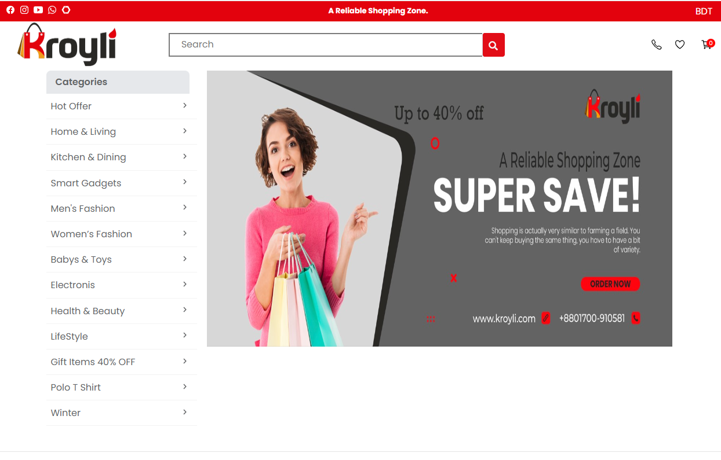Screen dimensions: 721x460
Task: Click inside the Search input field
Action: (325, 45)
